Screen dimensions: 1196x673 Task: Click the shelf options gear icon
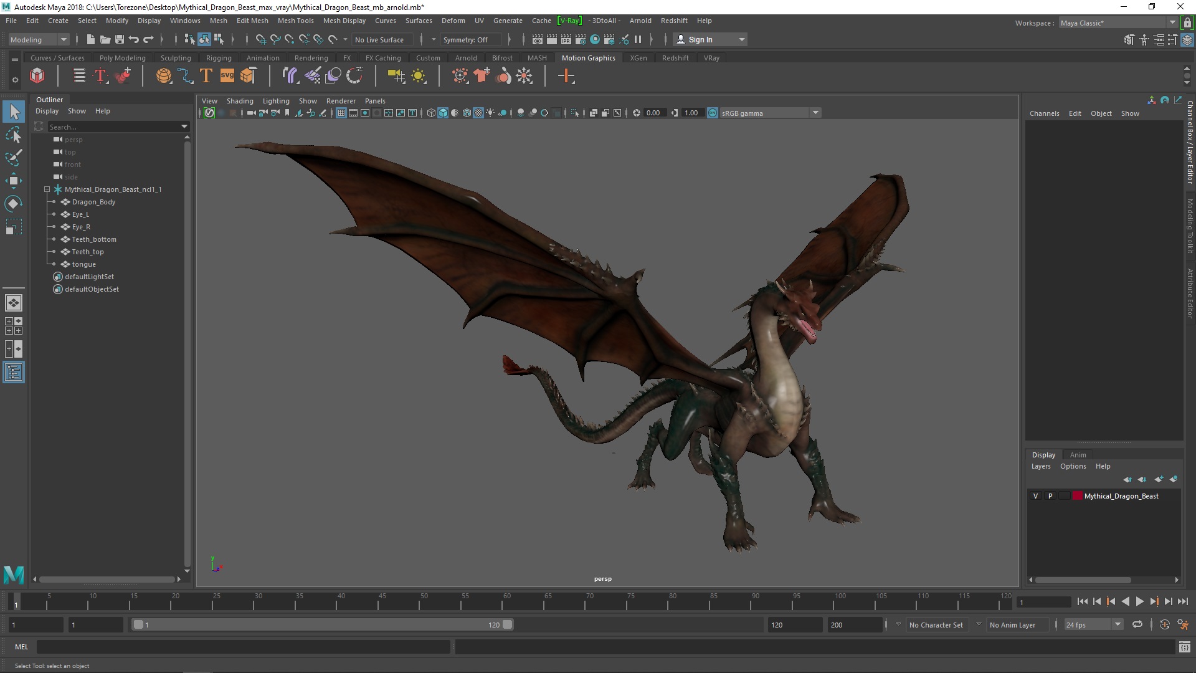click(x=14, y=80)
